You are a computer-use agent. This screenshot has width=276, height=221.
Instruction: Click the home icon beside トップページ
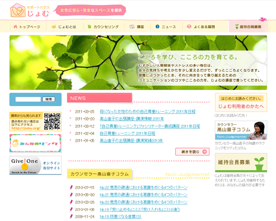tap(15, 27)
